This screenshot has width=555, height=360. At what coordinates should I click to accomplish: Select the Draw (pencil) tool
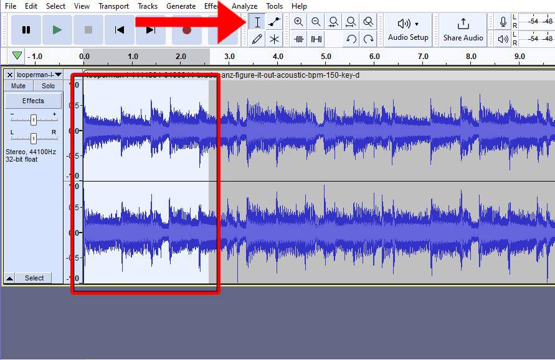[257, 39]
